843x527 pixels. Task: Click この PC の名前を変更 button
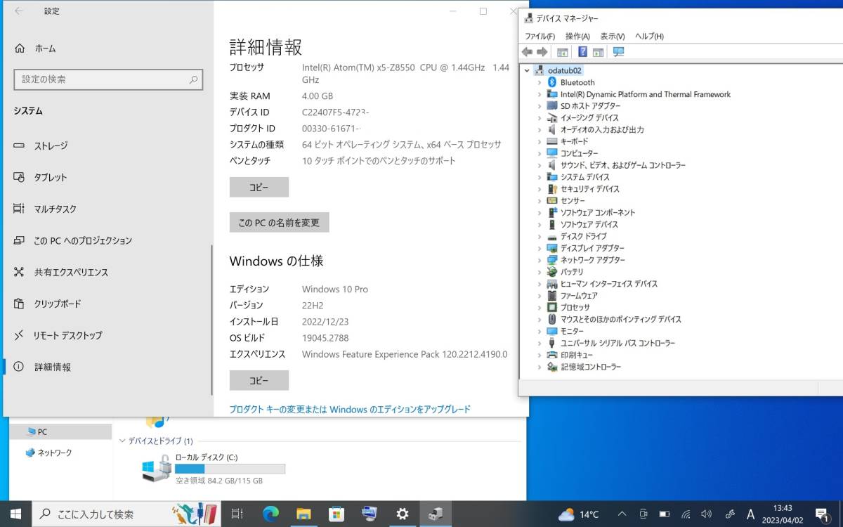(x=279, y=223)
